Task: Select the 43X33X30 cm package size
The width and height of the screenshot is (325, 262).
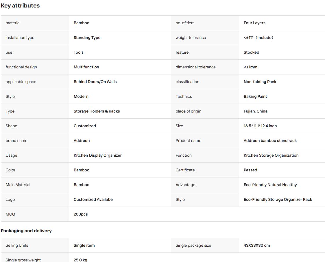Action: pos(256,245)
